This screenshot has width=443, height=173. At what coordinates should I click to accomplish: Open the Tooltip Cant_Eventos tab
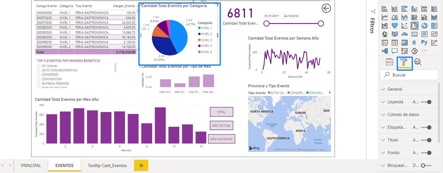pos(107,165)
